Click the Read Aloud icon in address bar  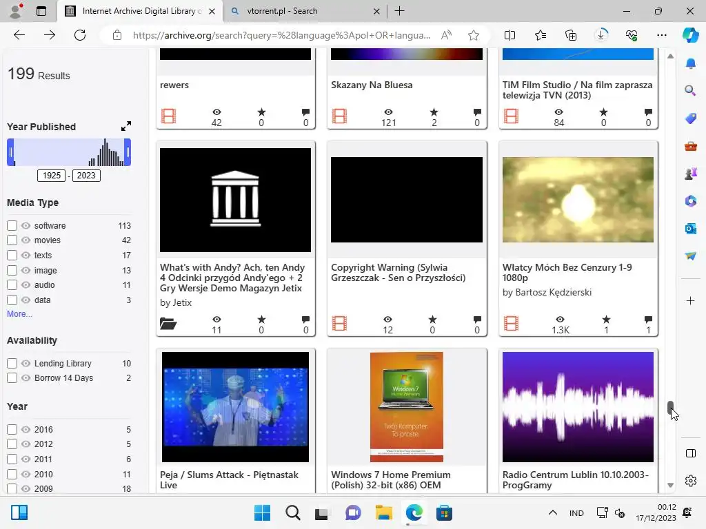(446, 35)
